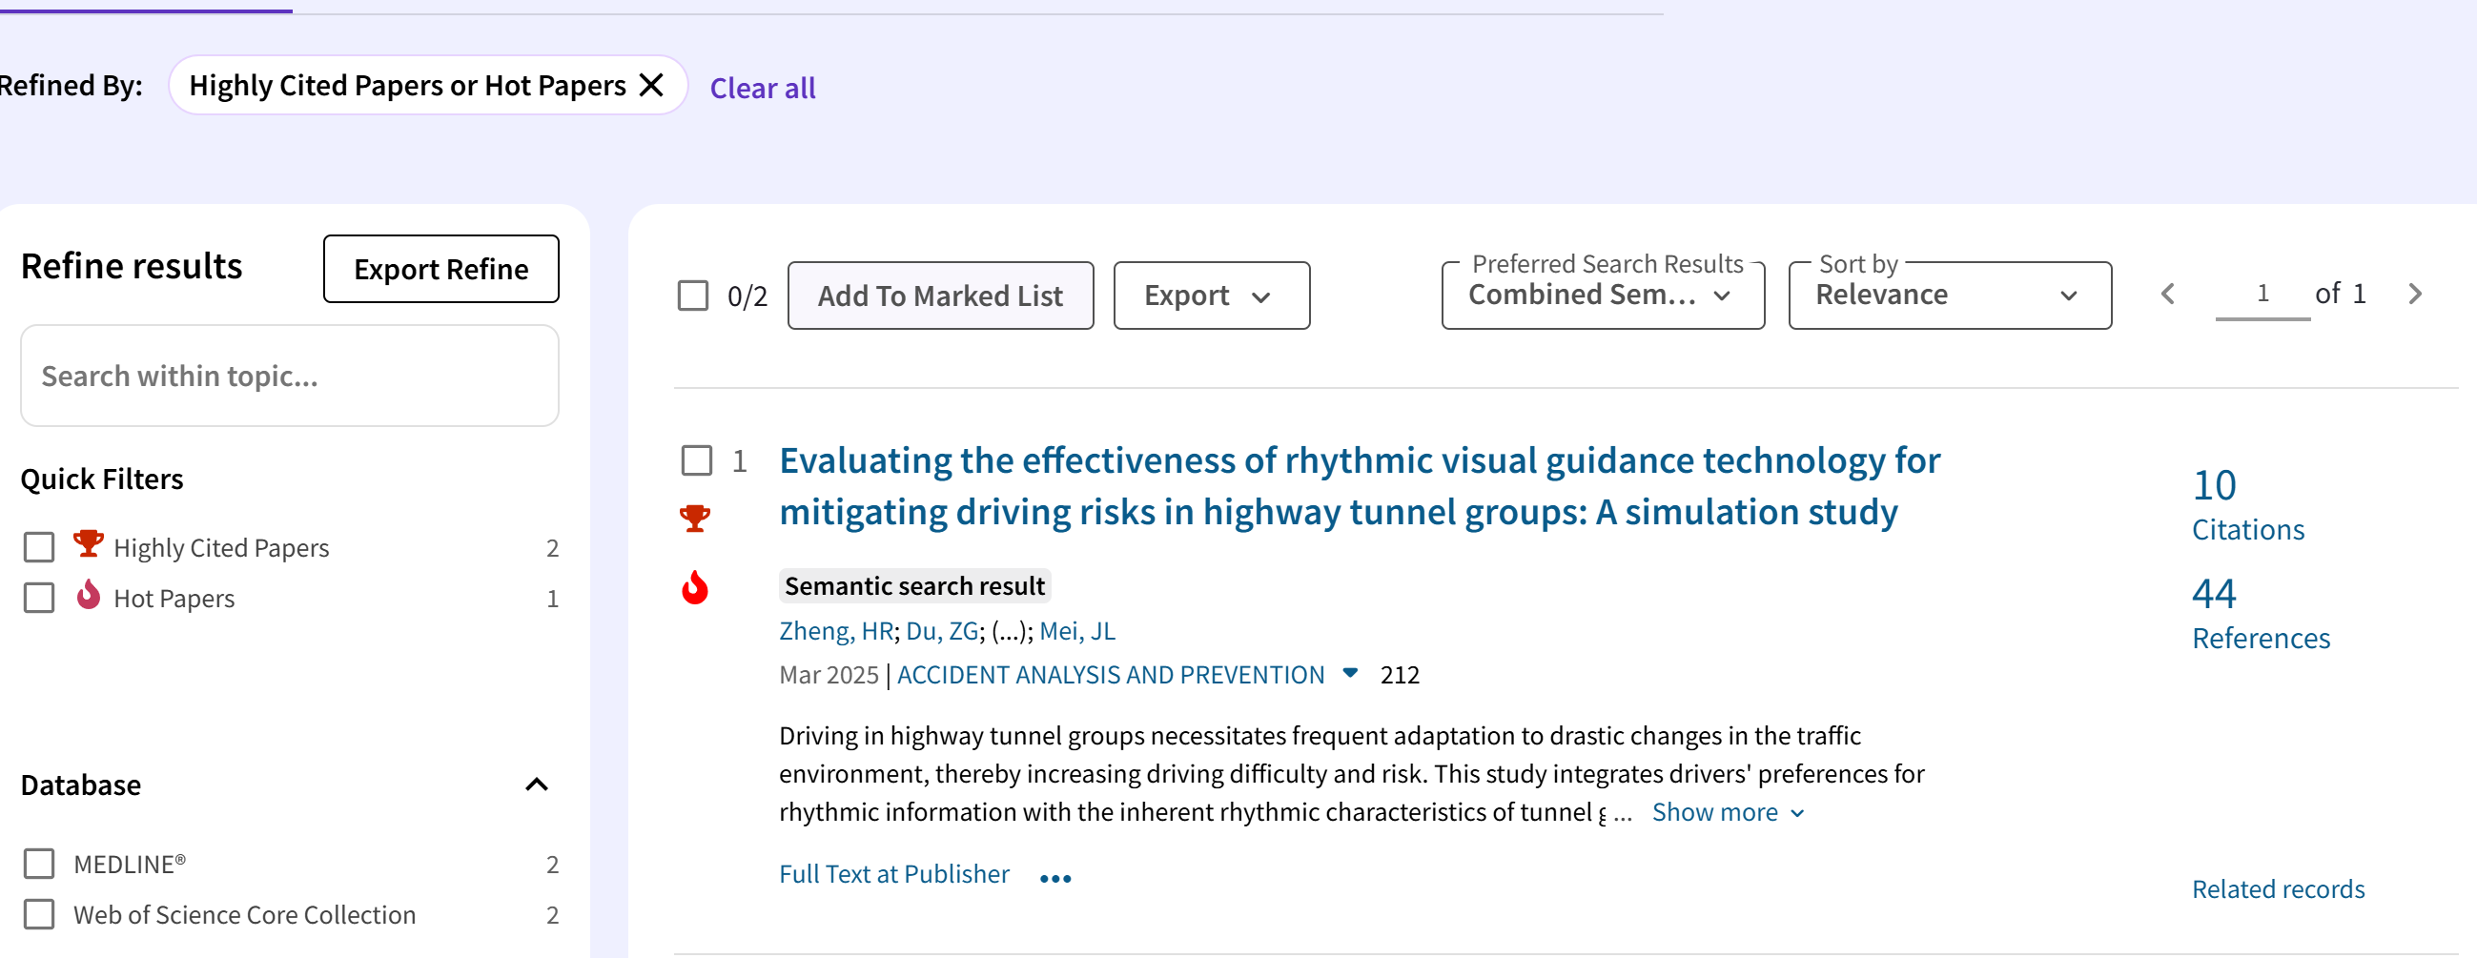Image resolution: width=2477 pixels, height=958 pixels.
Task: Tick the MEDLINE database checkbox
Action: [39, 864]
